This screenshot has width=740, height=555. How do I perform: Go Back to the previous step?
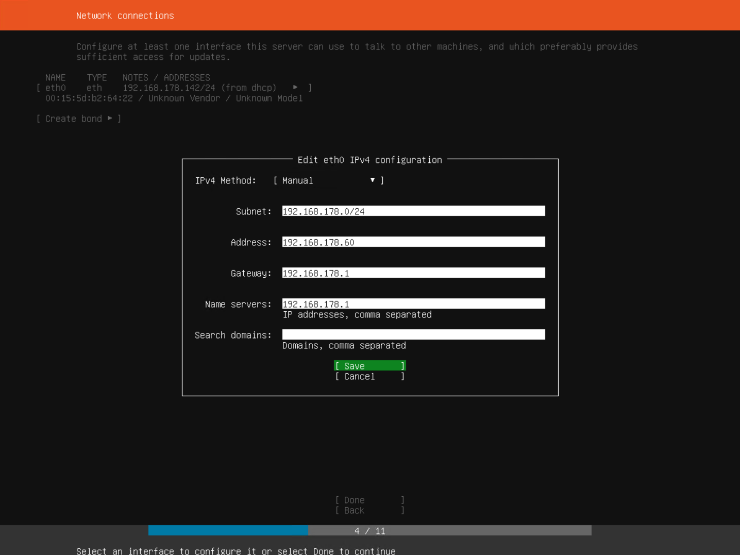pyautogui.click(x=369, y=510)
